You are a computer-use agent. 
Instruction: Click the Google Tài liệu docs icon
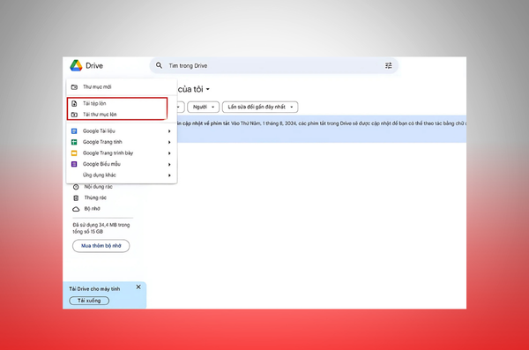[x=74, y=131]
